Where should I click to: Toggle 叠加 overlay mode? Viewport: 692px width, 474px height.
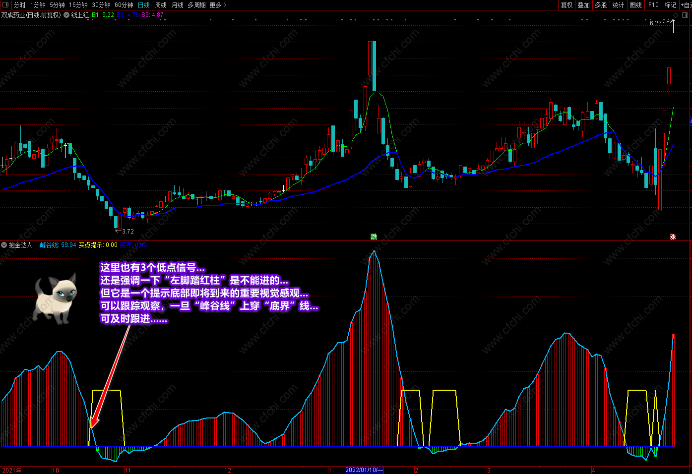pos(583,5)
